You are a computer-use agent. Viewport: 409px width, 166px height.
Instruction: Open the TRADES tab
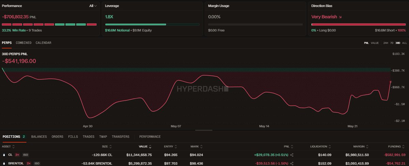88,137
